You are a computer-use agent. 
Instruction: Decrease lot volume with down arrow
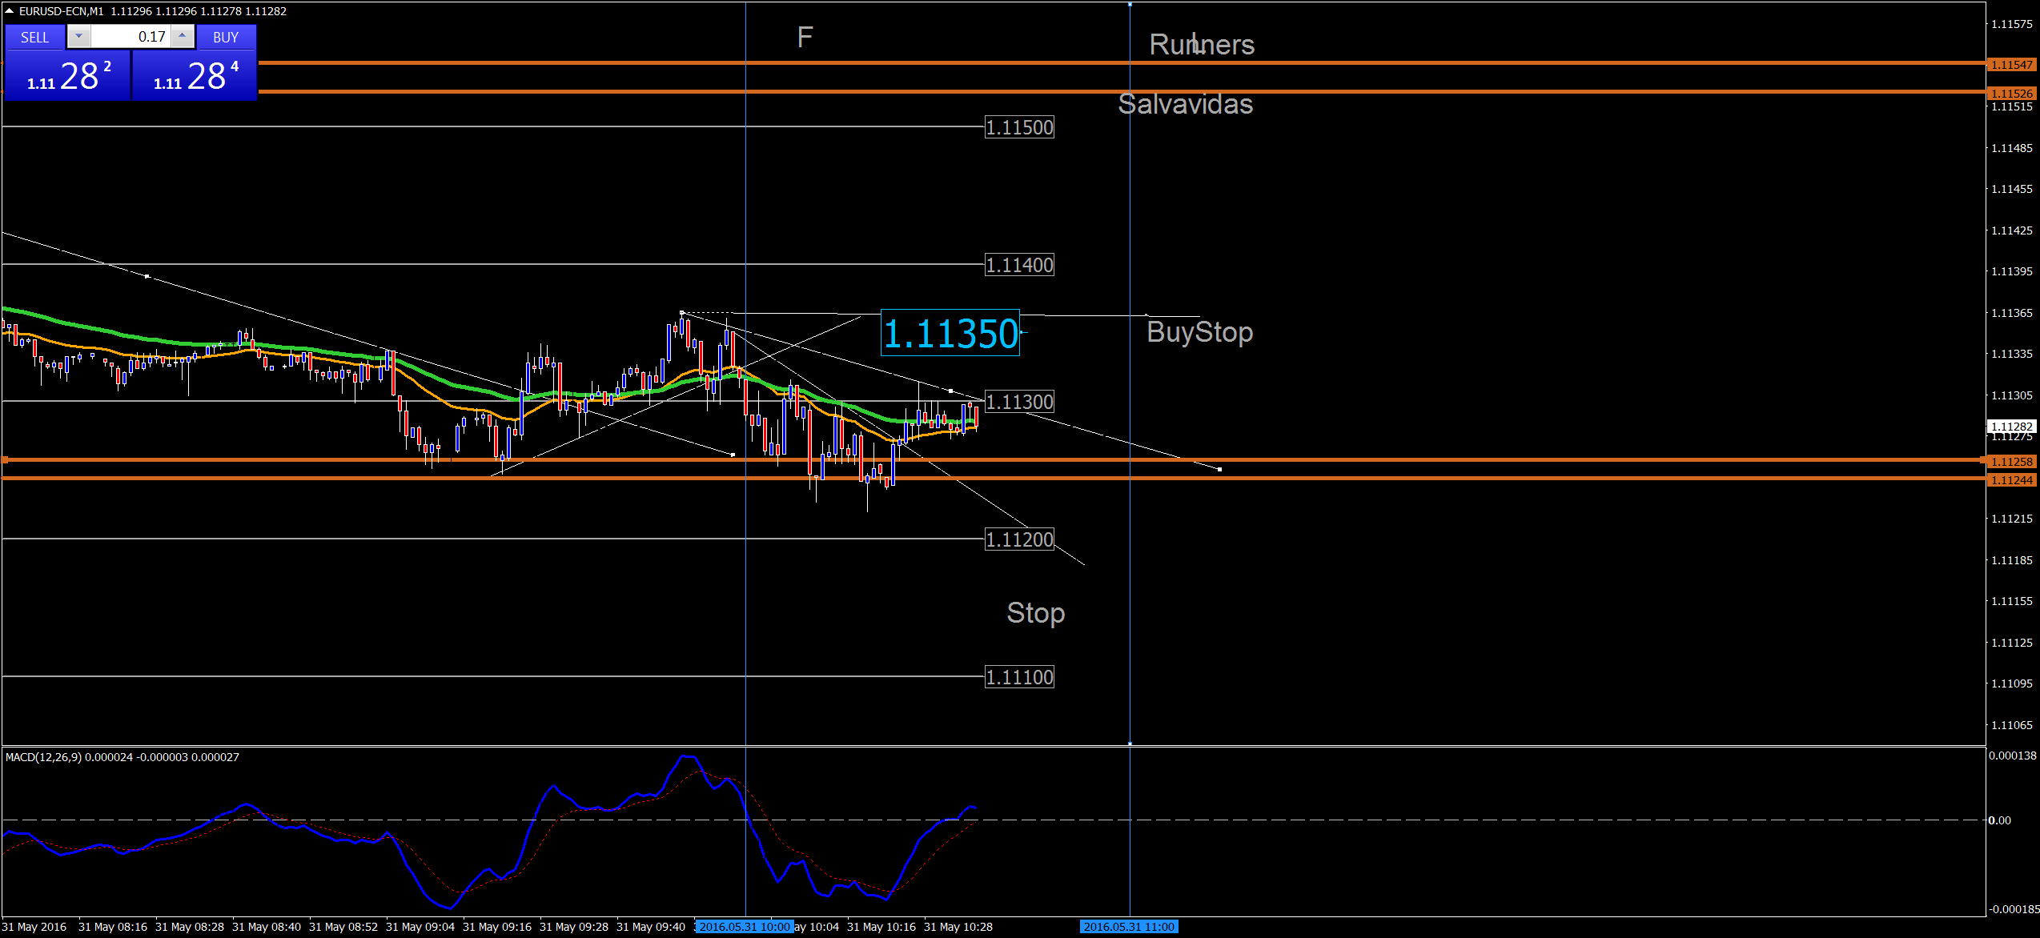pyautogui.click(x=78, y=36)
